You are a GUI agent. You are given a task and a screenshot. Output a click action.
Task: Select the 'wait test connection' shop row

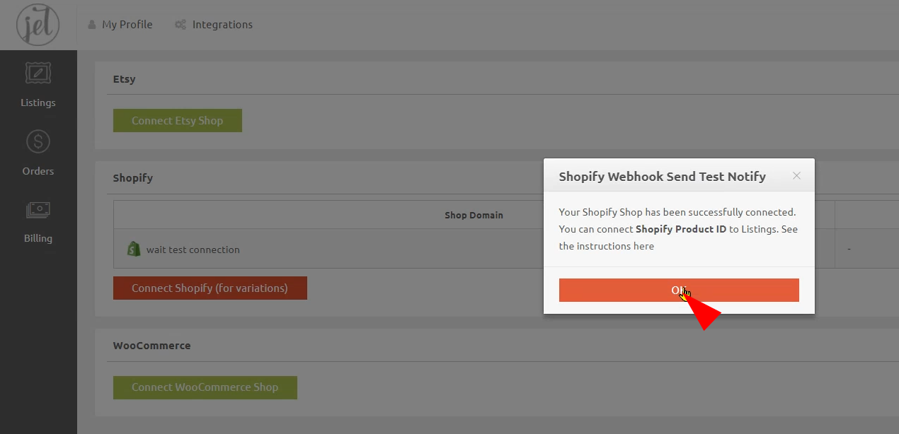pyautogui.click(x=193, y=250)
